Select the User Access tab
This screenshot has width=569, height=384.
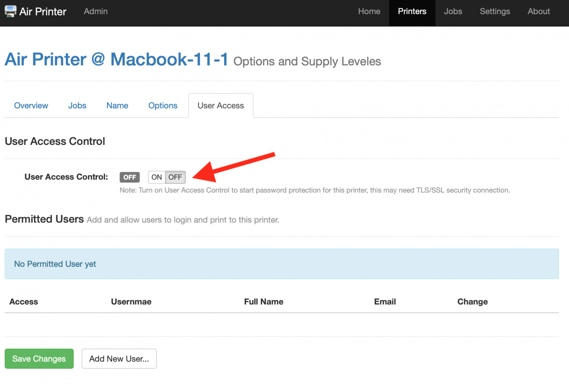221,106
